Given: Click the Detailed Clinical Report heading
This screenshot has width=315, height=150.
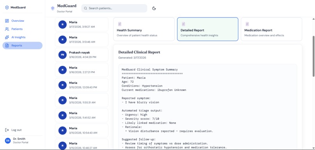Looking at the screenshot, I should click(139, 52).
